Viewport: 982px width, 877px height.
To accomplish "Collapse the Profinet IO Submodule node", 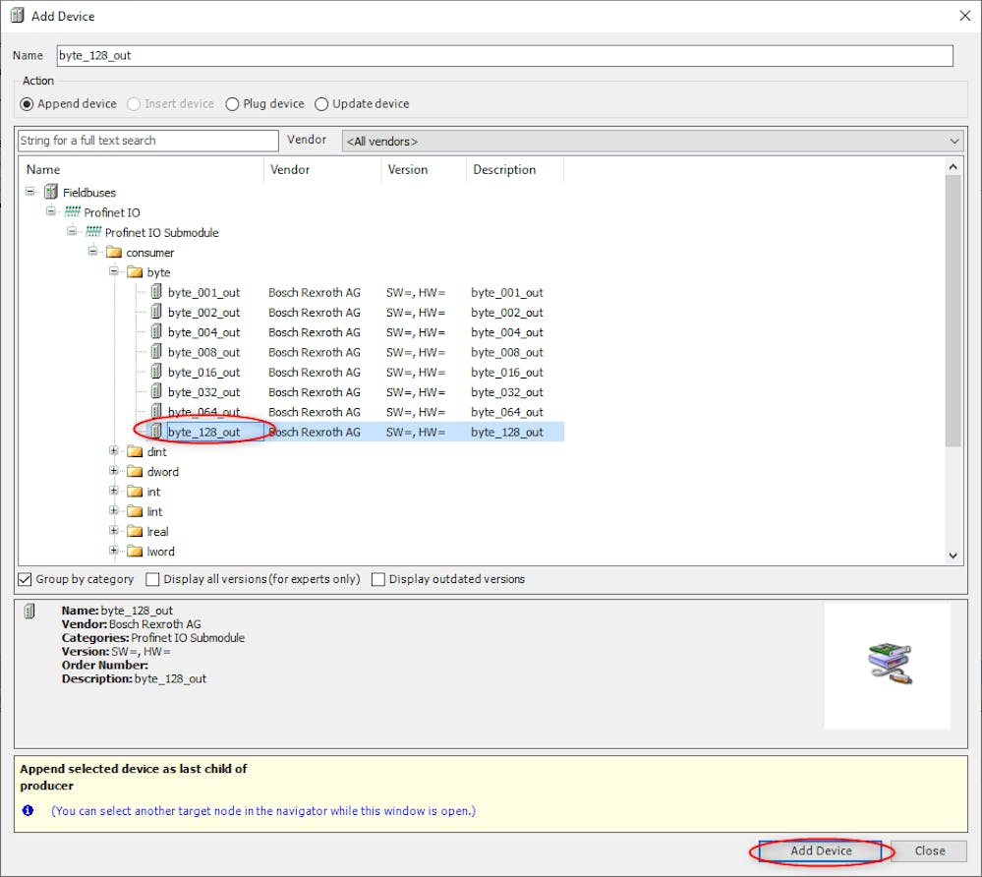I will point(72,231).
